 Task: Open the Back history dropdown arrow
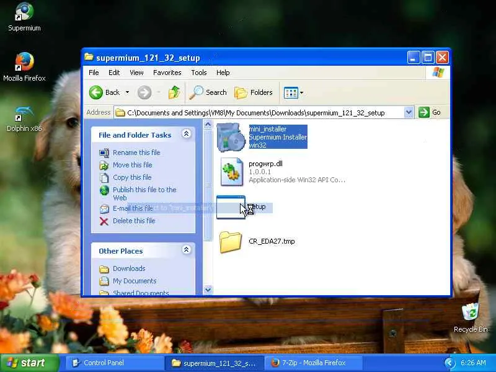[127, 92]
